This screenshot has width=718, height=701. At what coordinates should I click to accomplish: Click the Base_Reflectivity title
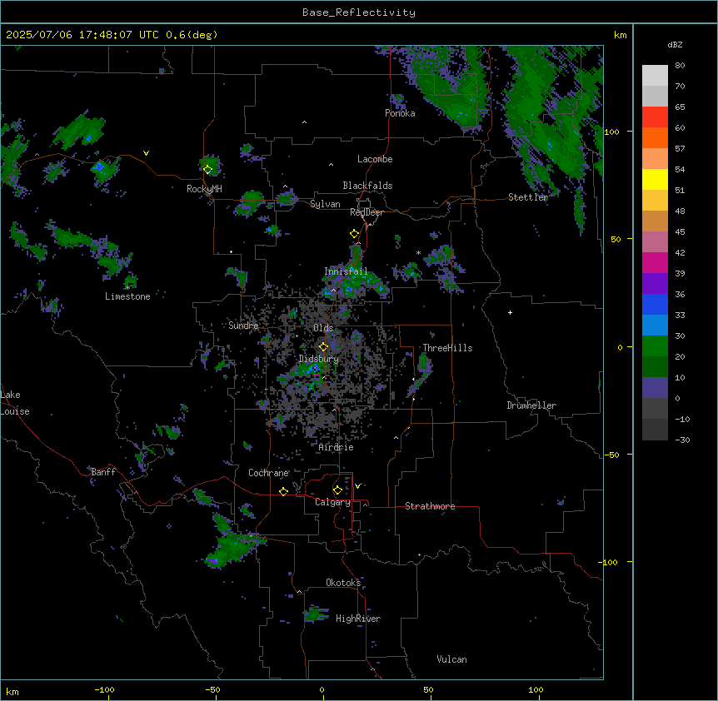[x=359, y=12]
